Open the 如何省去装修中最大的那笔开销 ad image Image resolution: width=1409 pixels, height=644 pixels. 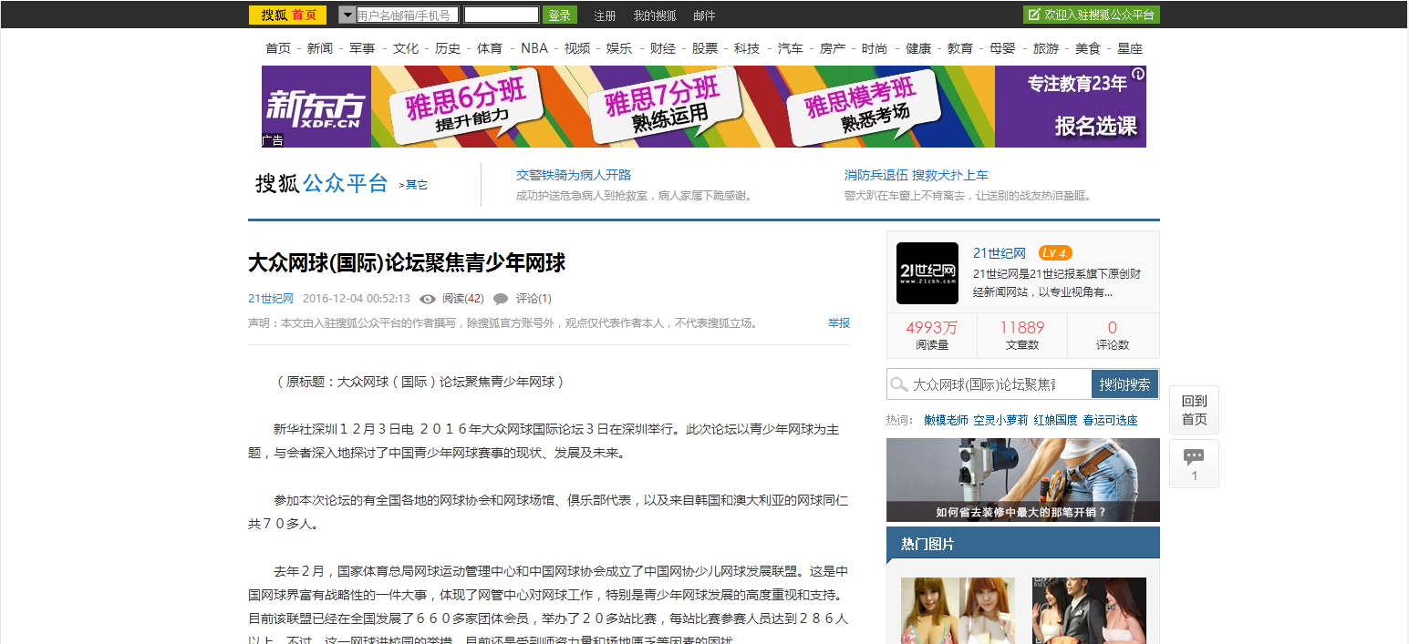(1023, 480)
